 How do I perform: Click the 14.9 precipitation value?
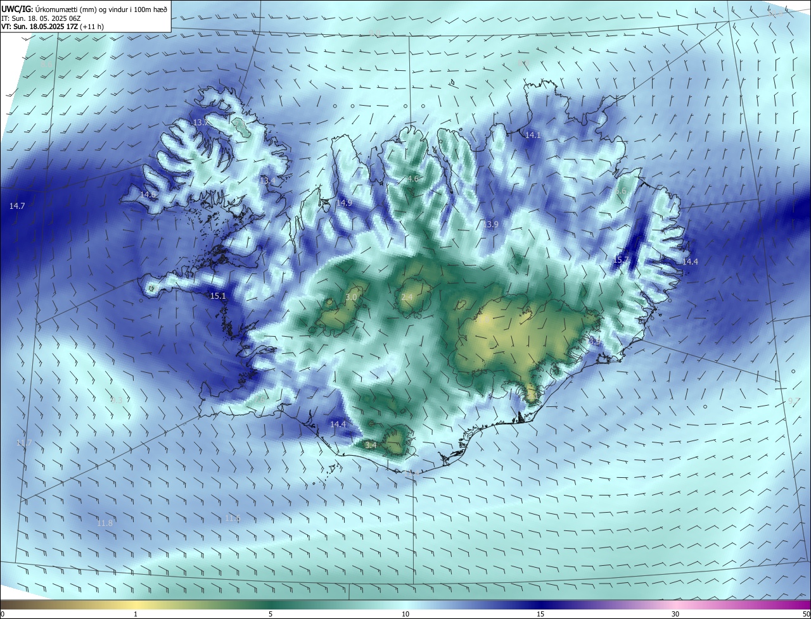tap(344, 203)
